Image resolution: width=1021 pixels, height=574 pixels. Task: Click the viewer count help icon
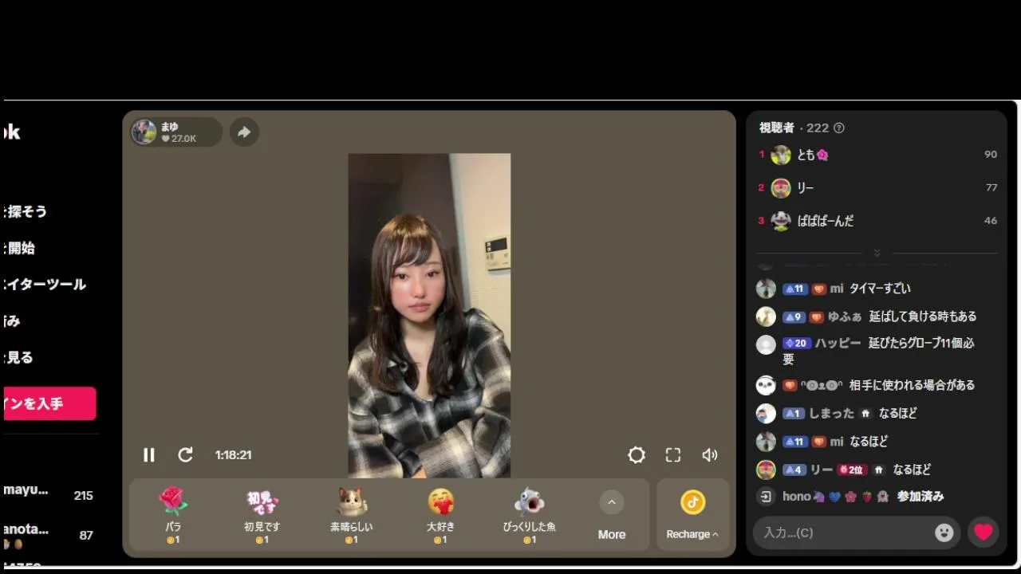coord(838,128)
